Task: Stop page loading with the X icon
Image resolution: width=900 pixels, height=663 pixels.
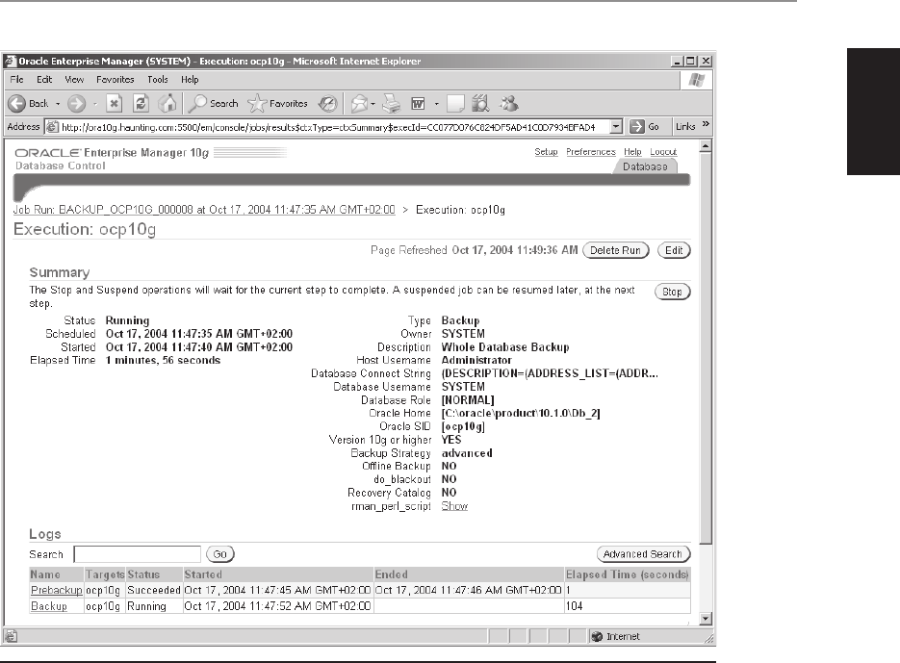Action: pos(115,103)
